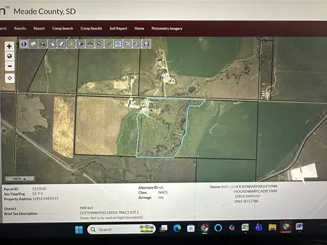The width and height of the screenshot is (327, 245).
Task: Open Task View on the taskbar
Action: [163, 228]
